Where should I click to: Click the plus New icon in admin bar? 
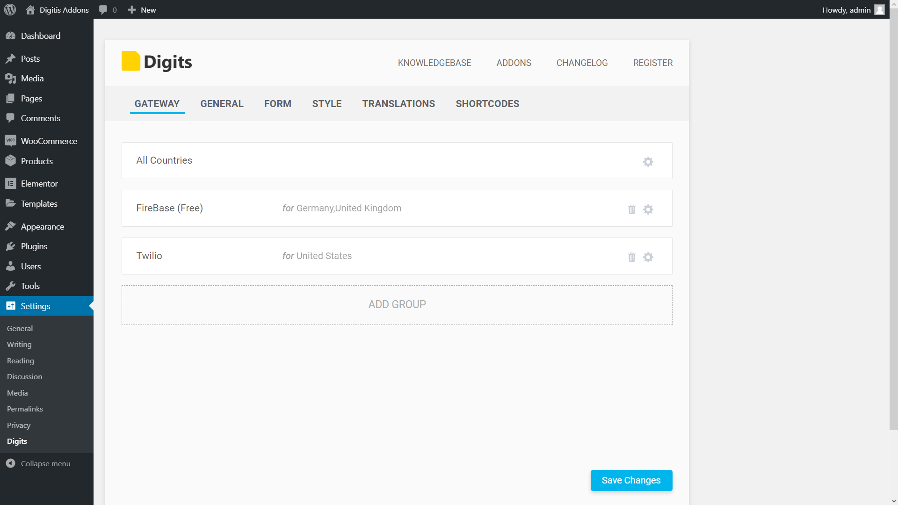(x=132, y=10)
